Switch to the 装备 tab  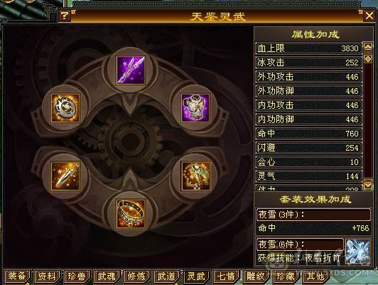[x=16, y=276]
